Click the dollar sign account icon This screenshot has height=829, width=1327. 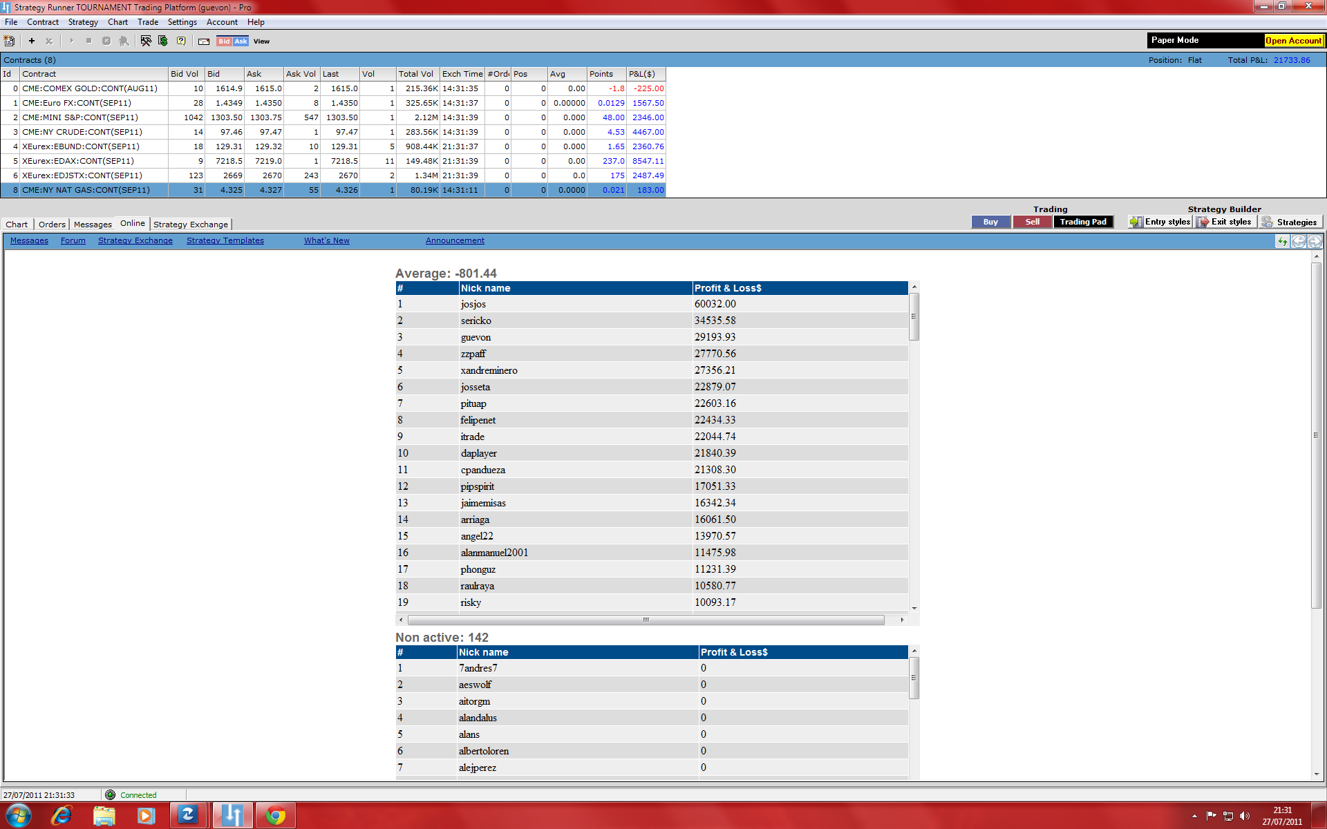(x=163, y=41)
